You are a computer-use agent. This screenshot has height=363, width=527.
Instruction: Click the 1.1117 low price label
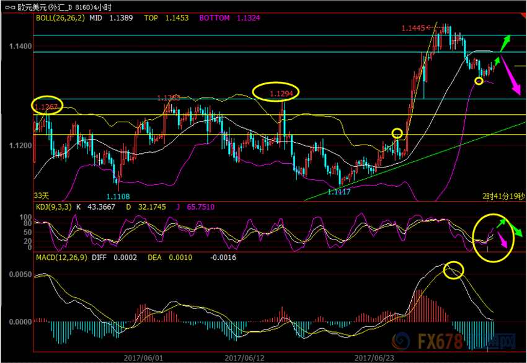tap(339, 192)
